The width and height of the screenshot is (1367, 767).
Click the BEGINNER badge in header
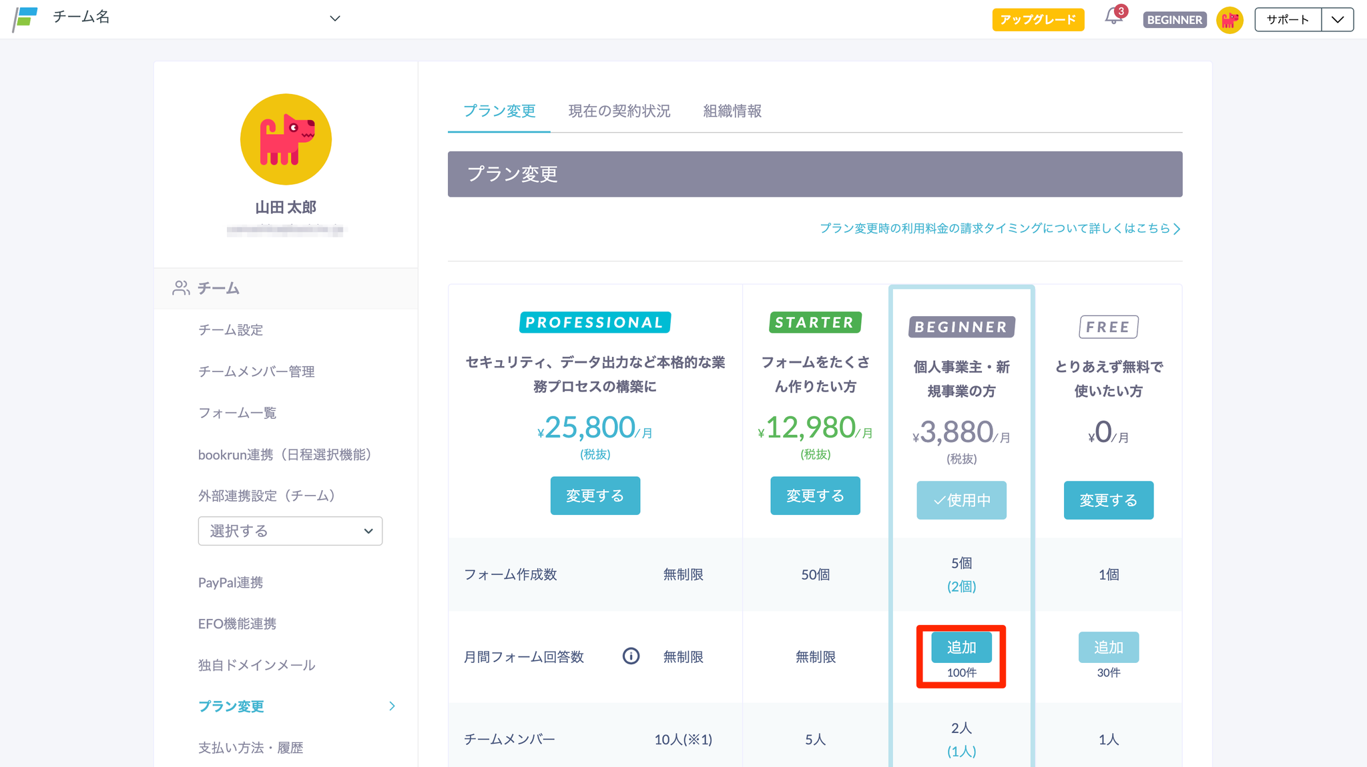1174,20
